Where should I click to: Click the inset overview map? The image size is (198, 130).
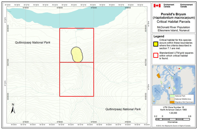(x=174, y=85)
